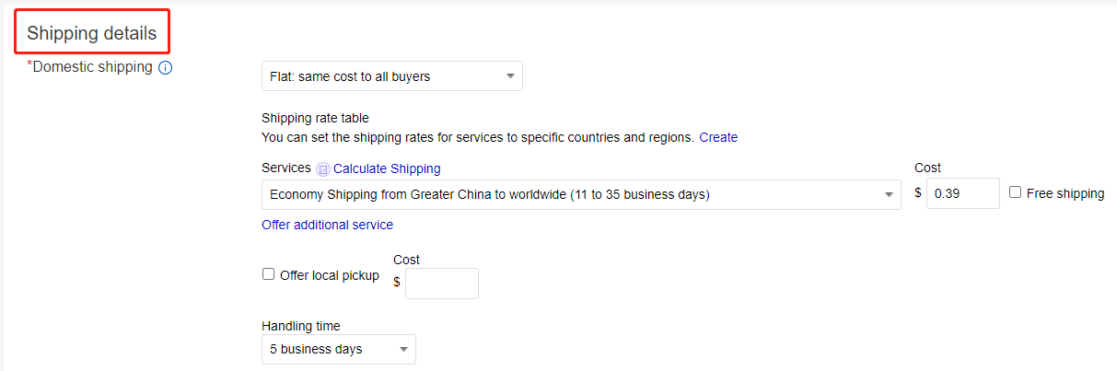Click the Shipping details heading
This screenshot has height=371, width=1117.
pos(92,34)
